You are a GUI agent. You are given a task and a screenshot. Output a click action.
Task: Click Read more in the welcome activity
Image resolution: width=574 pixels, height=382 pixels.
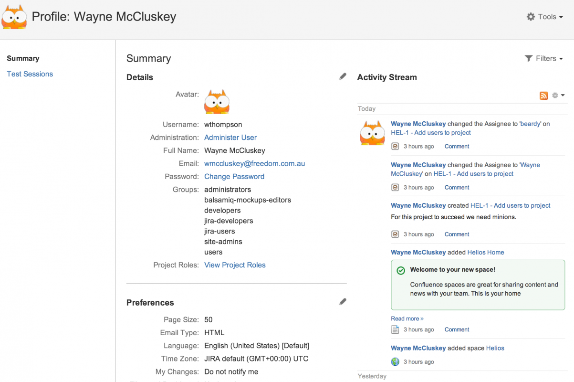407,318
